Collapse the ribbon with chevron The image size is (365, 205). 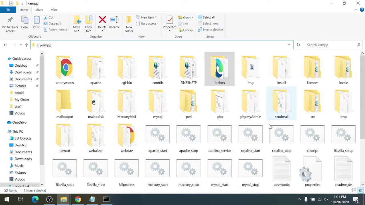tap(356, 10)
